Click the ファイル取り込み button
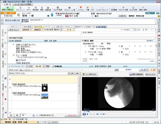This screenshot has height=124, width=161. 90,74
